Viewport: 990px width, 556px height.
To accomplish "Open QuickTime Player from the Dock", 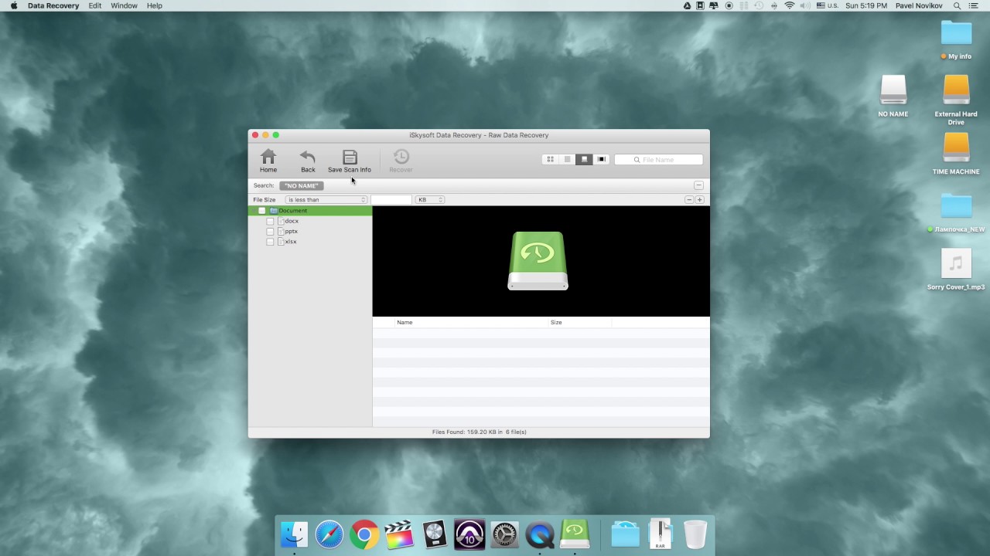I will pyautogui.click(x=540, y=534).
